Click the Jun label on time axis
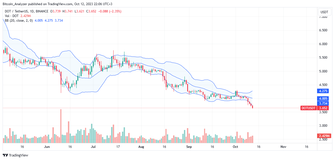Image resolution: width=335 pixels, height=160 pixels. 47,146
